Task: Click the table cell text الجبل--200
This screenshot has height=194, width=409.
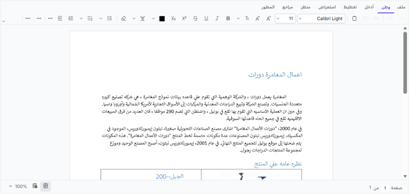Action: 170,176
